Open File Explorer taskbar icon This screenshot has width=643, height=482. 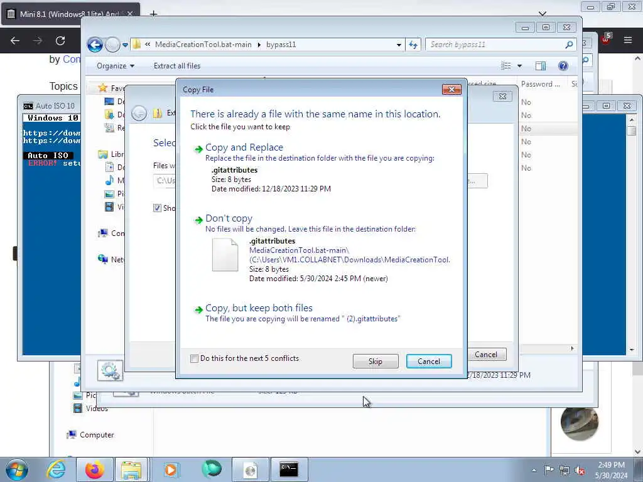(x=131, y=469)
